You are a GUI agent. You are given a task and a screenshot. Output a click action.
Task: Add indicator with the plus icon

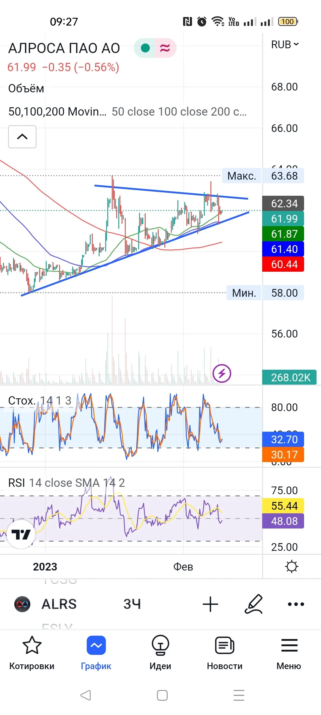(x=210, y=604)
